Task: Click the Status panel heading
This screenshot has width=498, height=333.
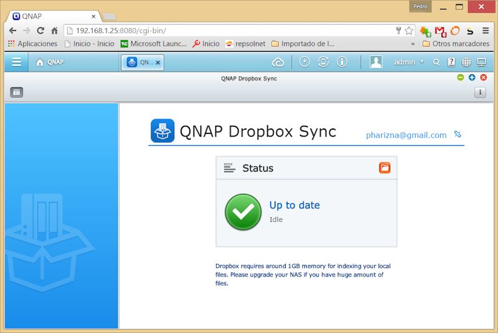Action: pyautogui.click(x=258, y=168)
